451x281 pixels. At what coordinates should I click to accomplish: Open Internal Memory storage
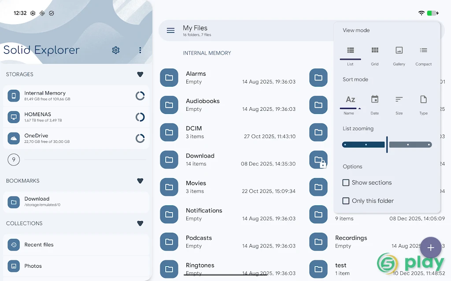76,96
